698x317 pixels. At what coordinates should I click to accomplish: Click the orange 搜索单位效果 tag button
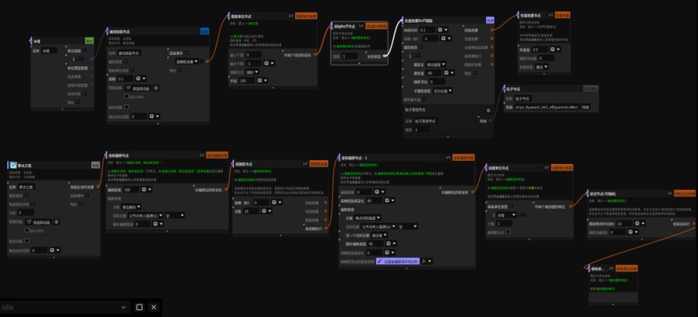pos(306,15)
